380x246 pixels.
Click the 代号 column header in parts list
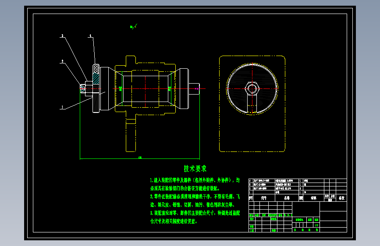(x=264, y=198)
